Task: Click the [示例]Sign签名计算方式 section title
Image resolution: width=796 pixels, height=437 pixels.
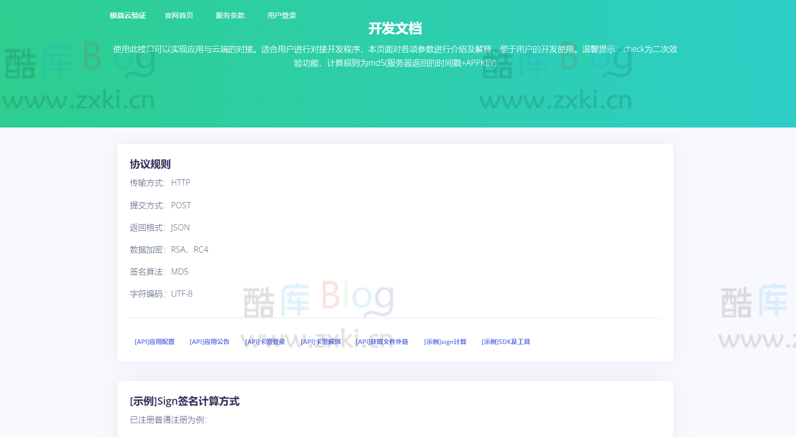Action: coord(185,401)
